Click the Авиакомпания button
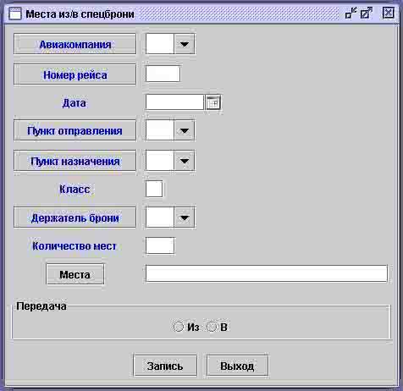Screen dimensions: 403x391 point(75,44)
